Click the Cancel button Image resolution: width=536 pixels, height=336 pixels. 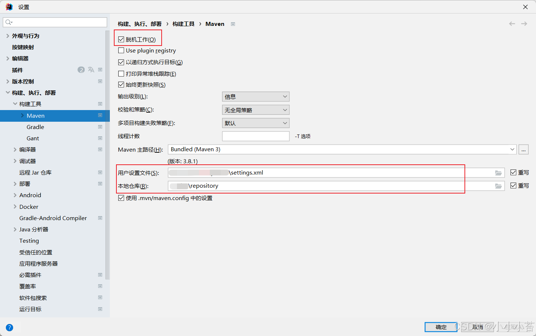pyautogui.click(x=478, y=327)
